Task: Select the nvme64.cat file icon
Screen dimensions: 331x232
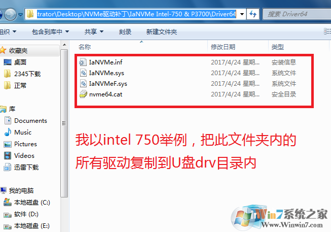Action: point(83,94)
